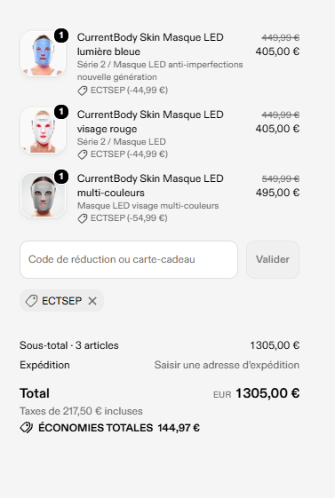The width and height of the screenshot is (335, 498).
Task: Click quantity badge on multi-couleurs mask
Action: click(61, 177)
